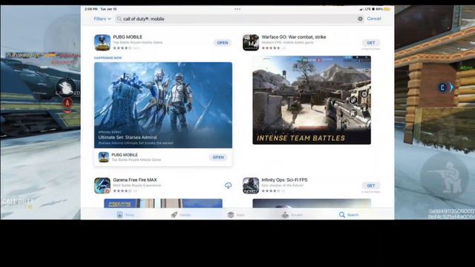The width and height of the screenshot is (475, 267).
Task: Switch to the Search tab
Action: click(x=349, y=214)
